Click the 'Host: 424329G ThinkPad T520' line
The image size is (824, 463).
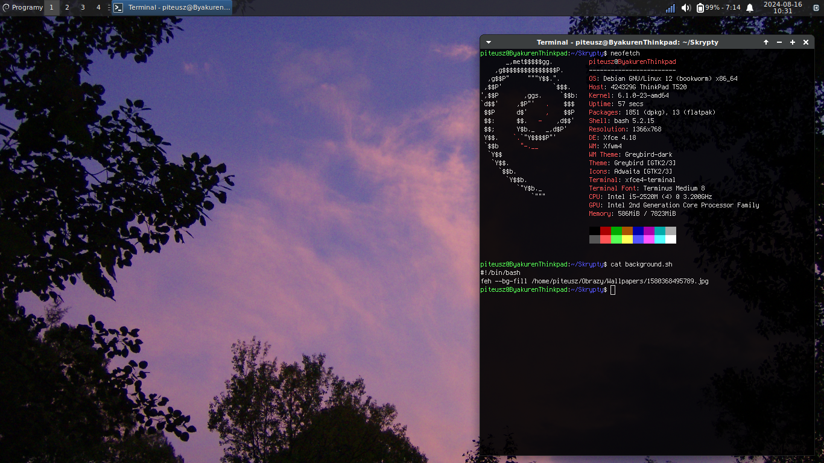(638, 87)
